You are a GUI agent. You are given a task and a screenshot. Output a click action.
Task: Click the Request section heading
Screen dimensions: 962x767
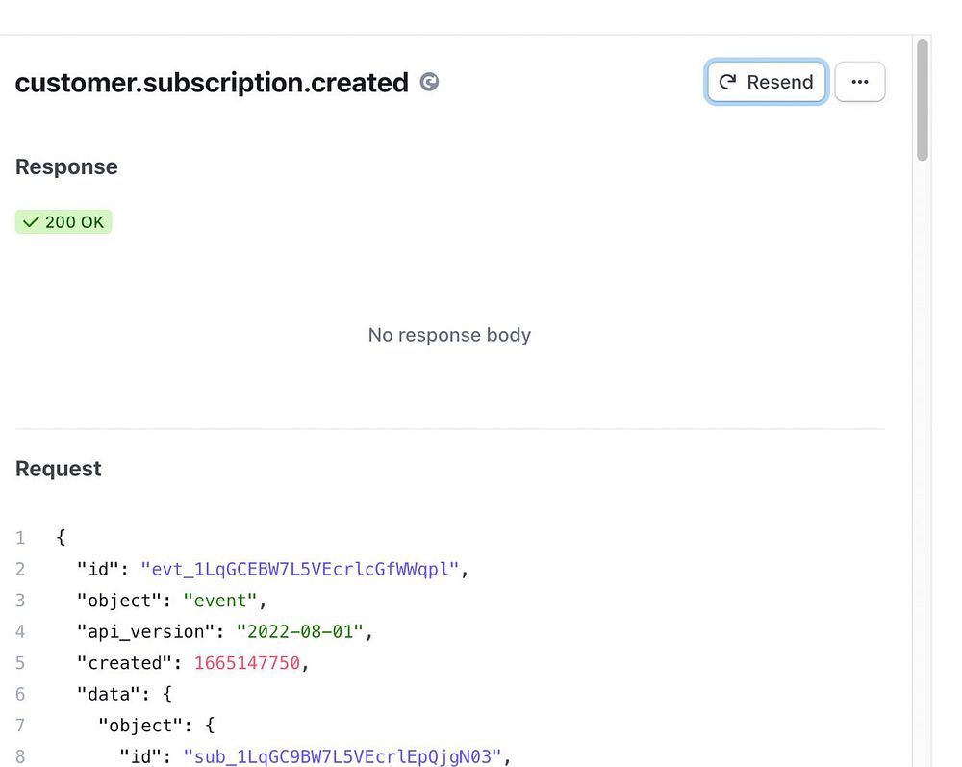59,469
